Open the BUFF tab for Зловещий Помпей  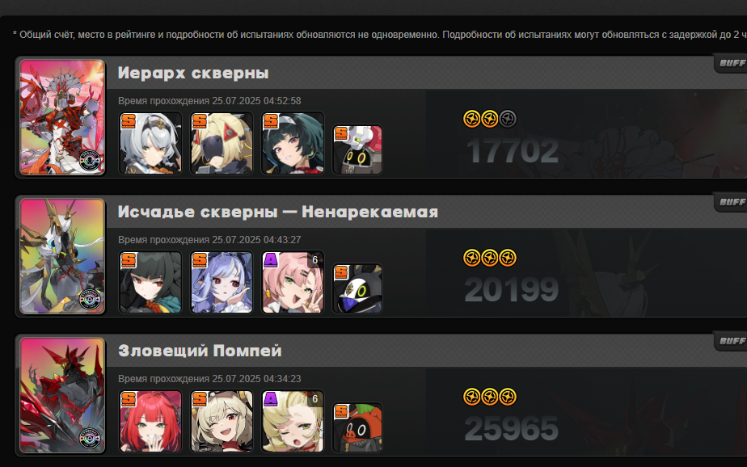point(731,341)
